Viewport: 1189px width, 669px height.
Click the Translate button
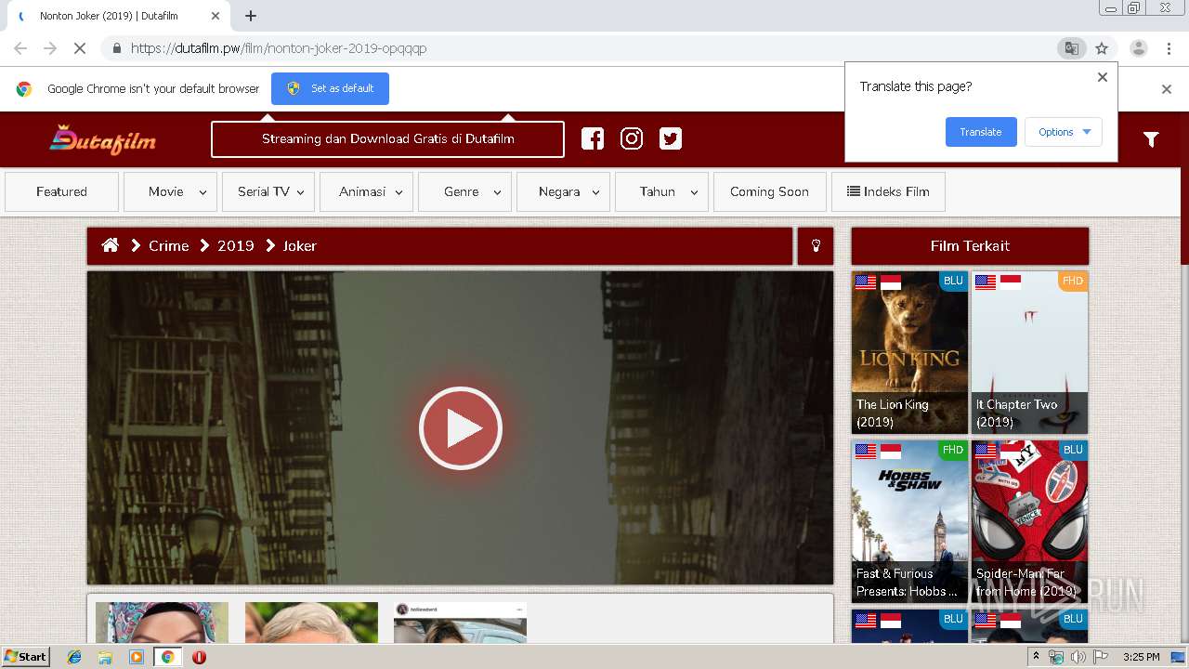(x=981, y=132)
